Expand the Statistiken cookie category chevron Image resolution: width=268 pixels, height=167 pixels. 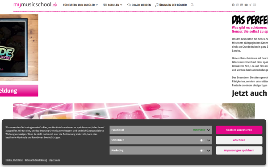pyautogui.click(x=209, y=140)
